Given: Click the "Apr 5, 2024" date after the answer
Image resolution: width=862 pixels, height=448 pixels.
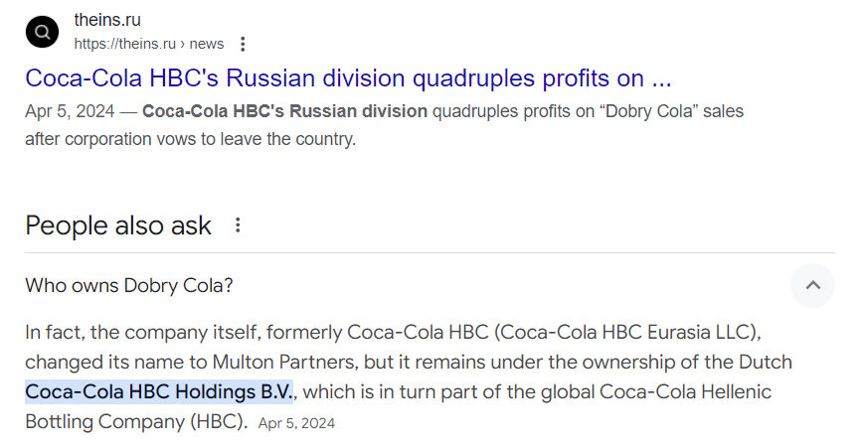Looking at the screenshot, I should point(296,423).
